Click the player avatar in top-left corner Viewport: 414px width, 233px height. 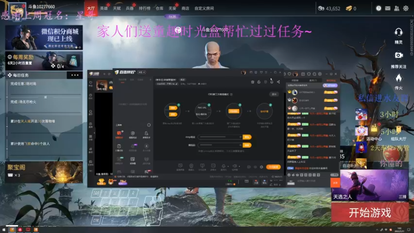(17, 10)
